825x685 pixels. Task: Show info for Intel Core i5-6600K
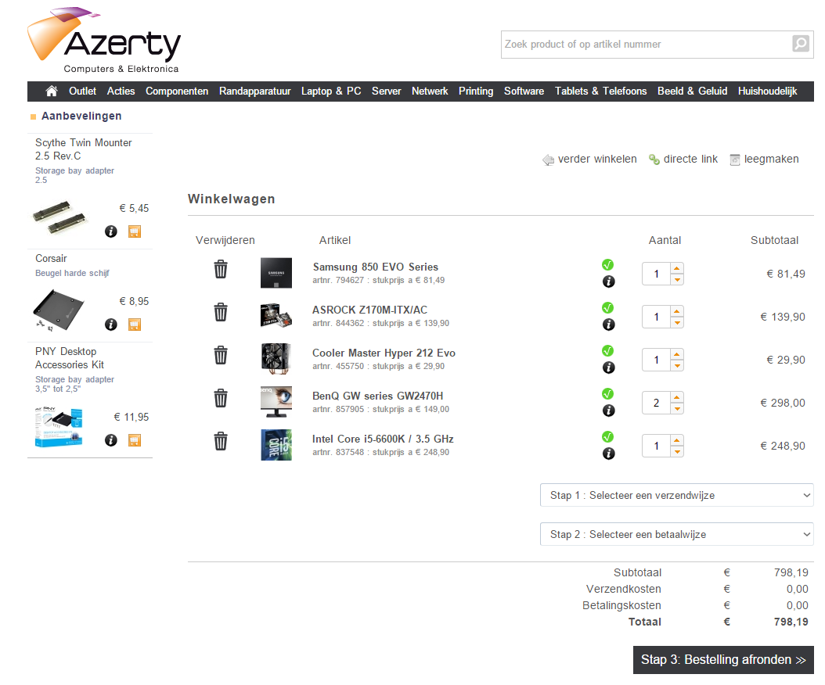(x=608, y=454)
